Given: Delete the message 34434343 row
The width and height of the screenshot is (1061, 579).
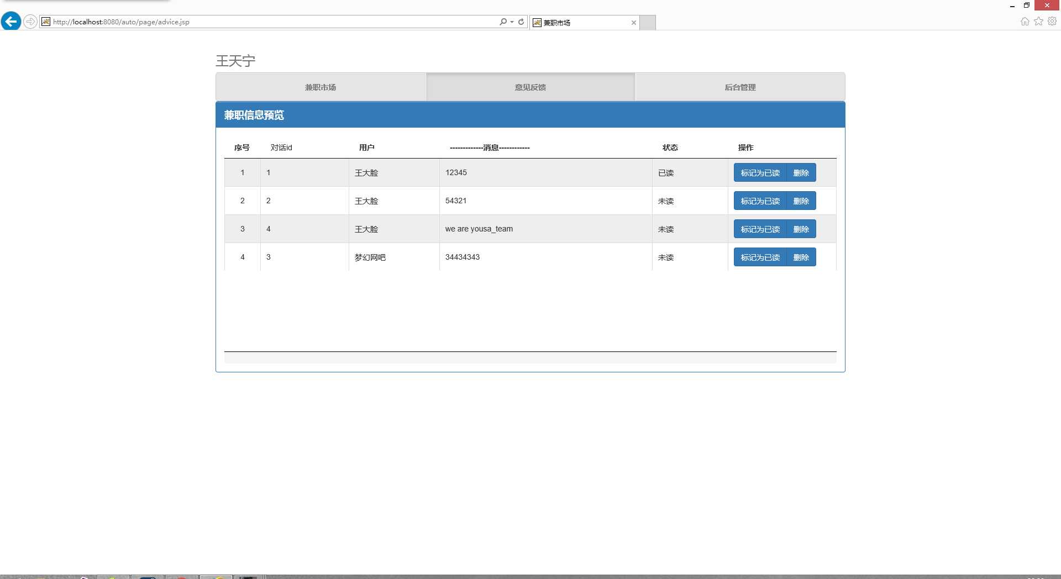Looking at the screenshot, I should point(801,257).
